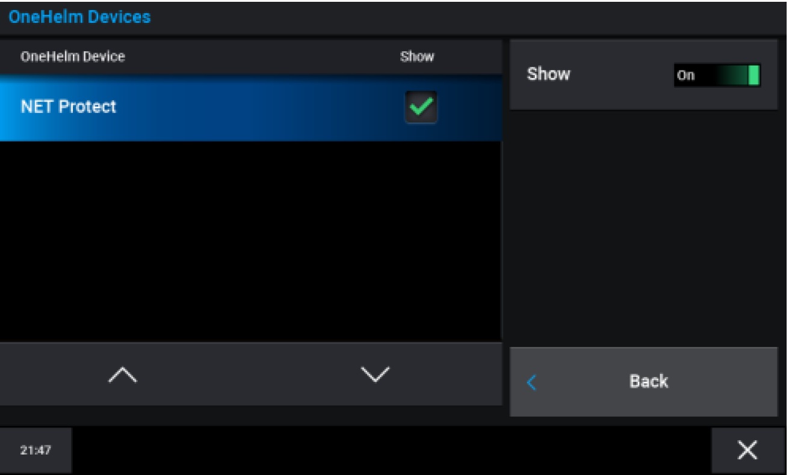Click the Show column header in the list
This screenshot has width=789, height=475.
coord(417,57)
